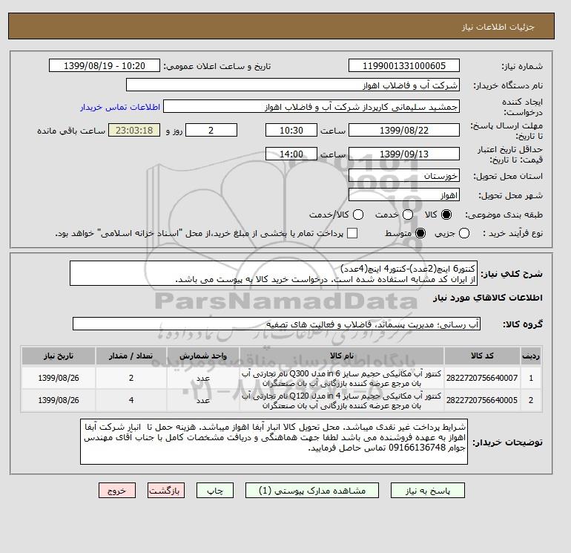
Task: Click the Q300 6 inch meter item name
Action: (x=342, y=379)
